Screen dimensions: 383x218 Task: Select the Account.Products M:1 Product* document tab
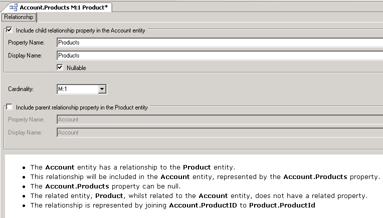64,7
